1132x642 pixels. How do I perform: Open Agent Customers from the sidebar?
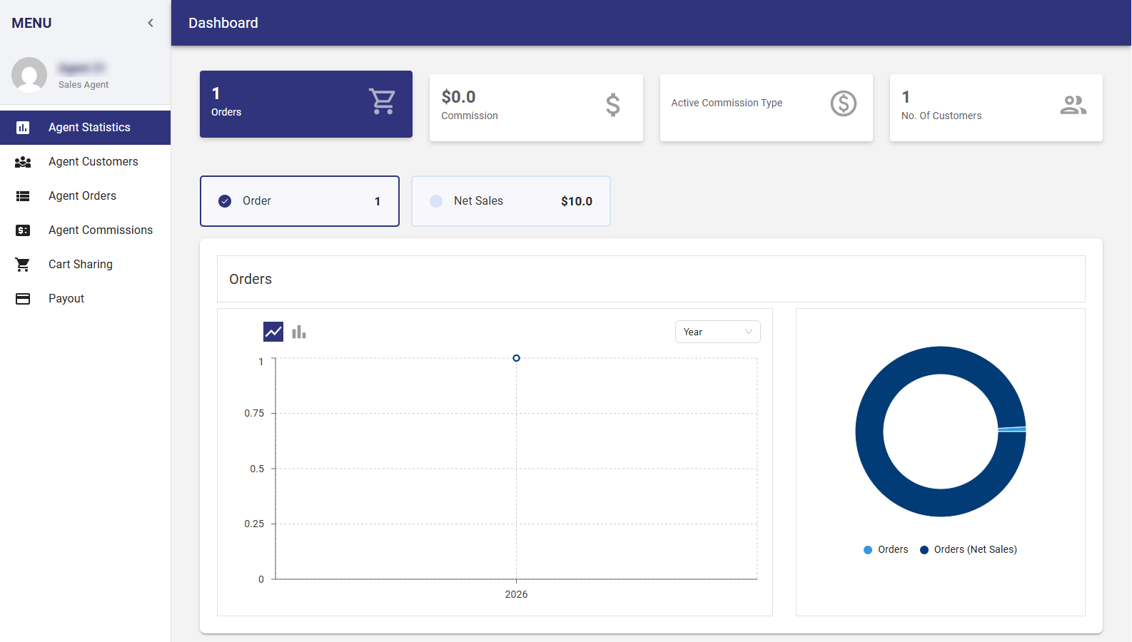pos(93,162)
